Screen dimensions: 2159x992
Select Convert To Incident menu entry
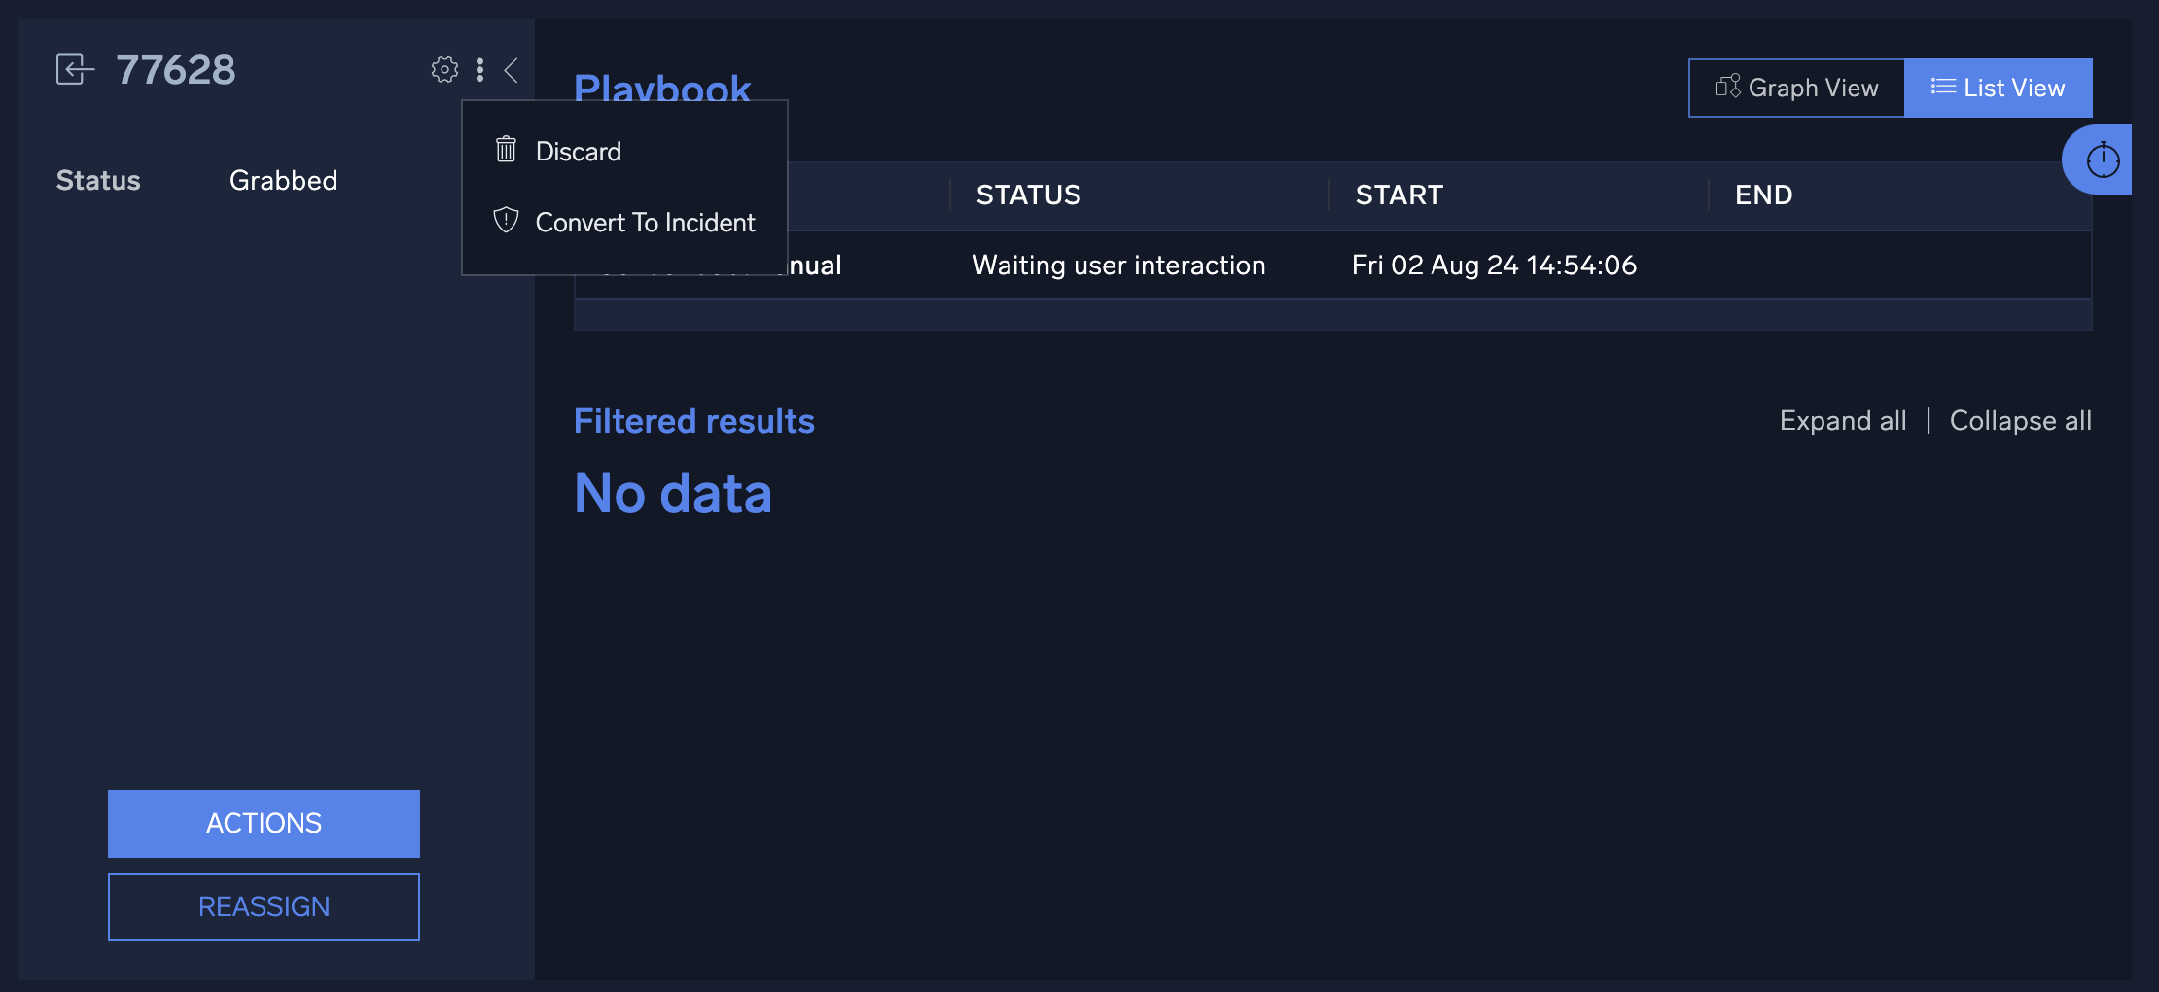645,223
